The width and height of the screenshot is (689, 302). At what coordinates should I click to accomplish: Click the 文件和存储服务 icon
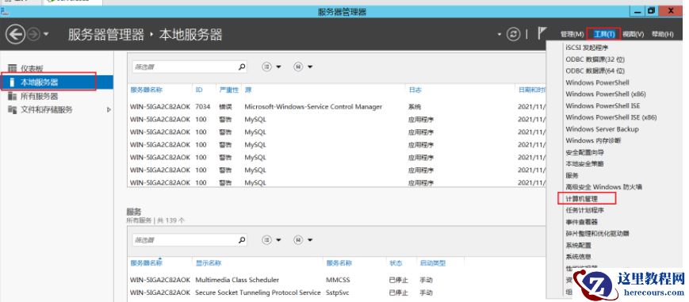point(13,109)
